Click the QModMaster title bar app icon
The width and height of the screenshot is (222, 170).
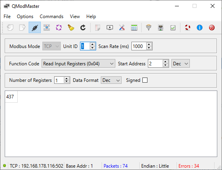[x=7, y=6]
